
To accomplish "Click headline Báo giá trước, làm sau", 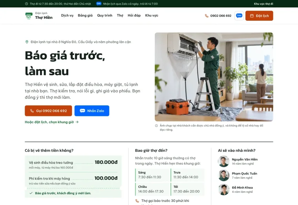I will point(65,63).
